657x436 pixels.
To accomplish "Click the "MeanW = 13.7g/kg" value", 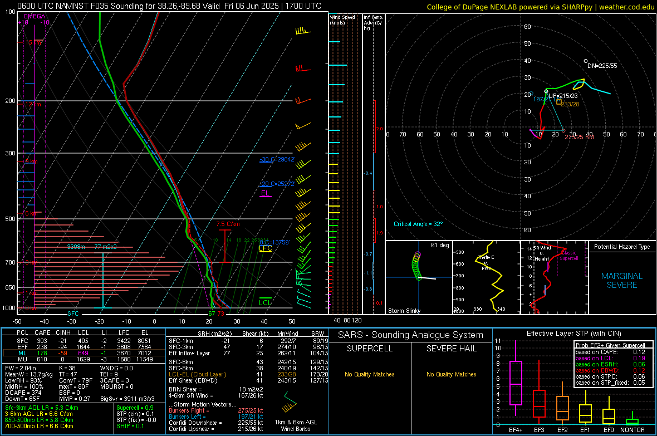I will click(x=29, y=374).
